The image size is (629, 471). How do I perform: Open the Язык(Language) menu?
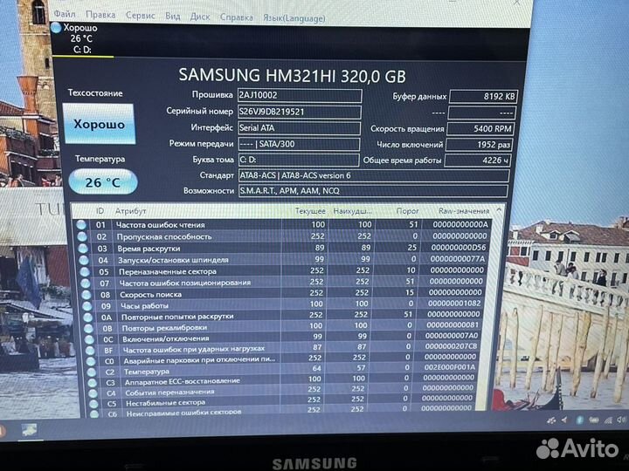(294, 18)
